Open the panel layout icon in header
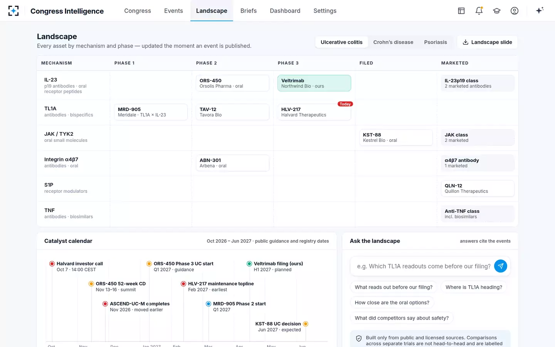The height and width of the screenshot is (347, 555). (x=461, y=11)
